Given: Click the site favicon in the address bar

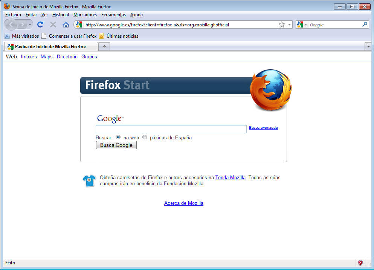Looking at the screenshot, I should [x=79, y=24].
